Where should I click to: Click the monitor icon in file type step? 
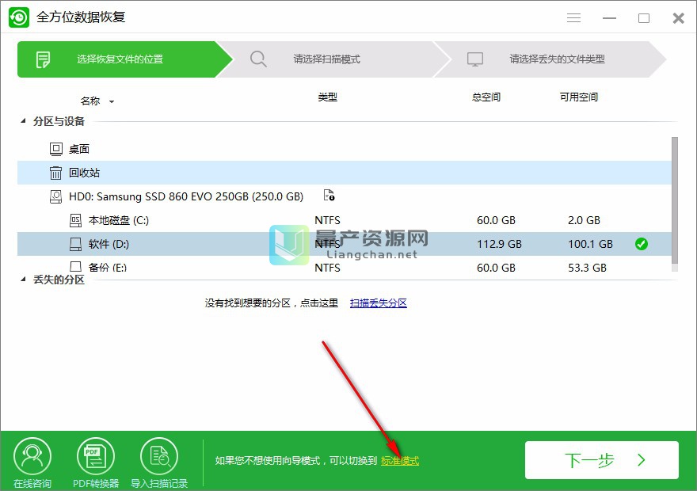click(x=474, y=59)
